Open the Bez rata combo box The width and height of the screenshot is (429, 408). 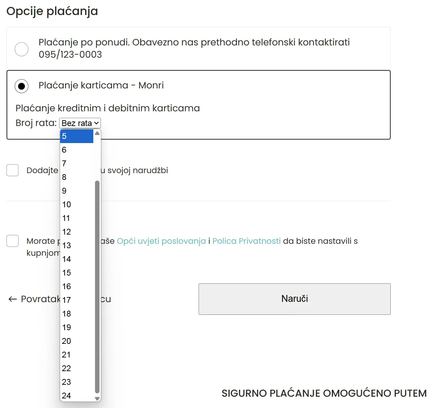80,123
